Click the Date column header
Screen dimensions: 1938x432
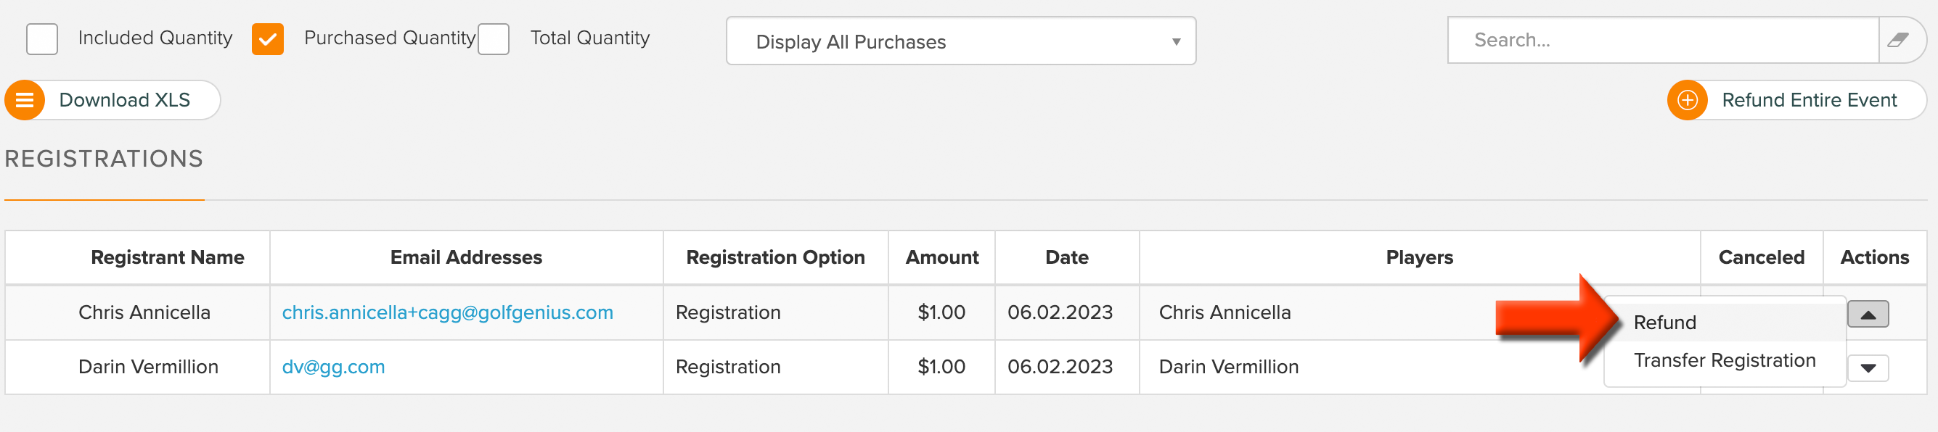pos(1067,258)
